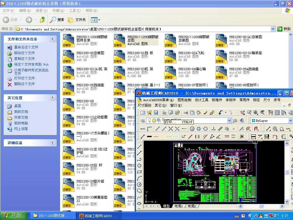The height and width of the screenshot is (220, 293).
Task: Open the Layer Properties Manager icon
Action: (x=142, y=121)
